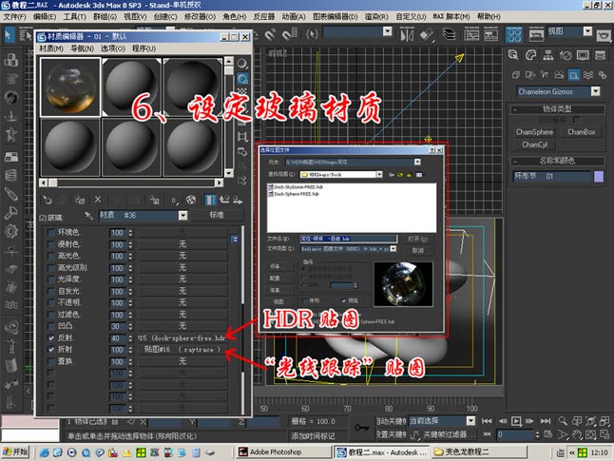Image resolution: width=614 pixels, height=461 pixels.
Task: Click Mirror tool in main toolbar
Action: point(407,35)
